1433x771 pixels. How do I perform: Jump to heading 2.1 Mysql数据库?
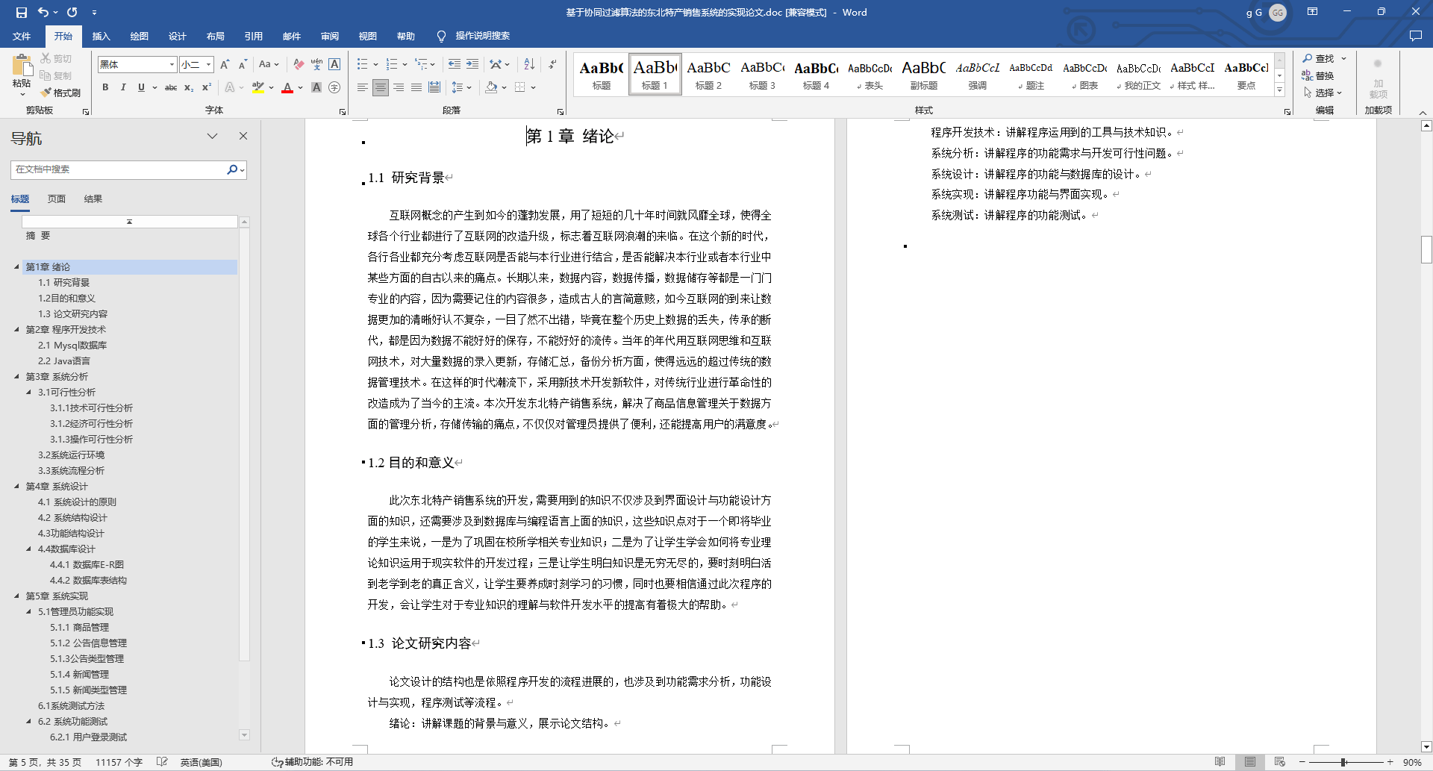click(72, 346)
